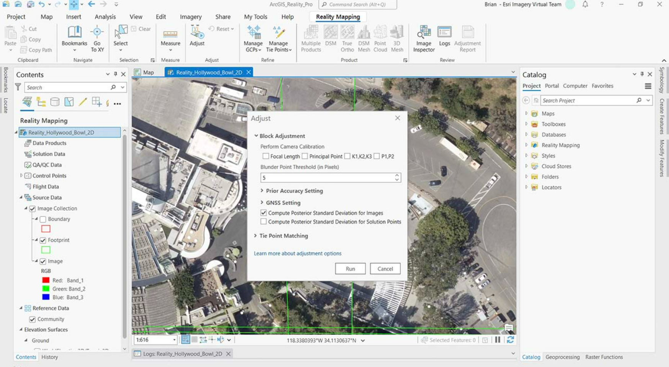
Task: Click the Catalog back navigation arrow
Action: click(526, 100)
